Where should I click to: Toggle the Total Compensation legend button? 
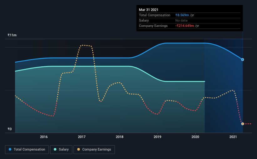(x=27, y=150)
